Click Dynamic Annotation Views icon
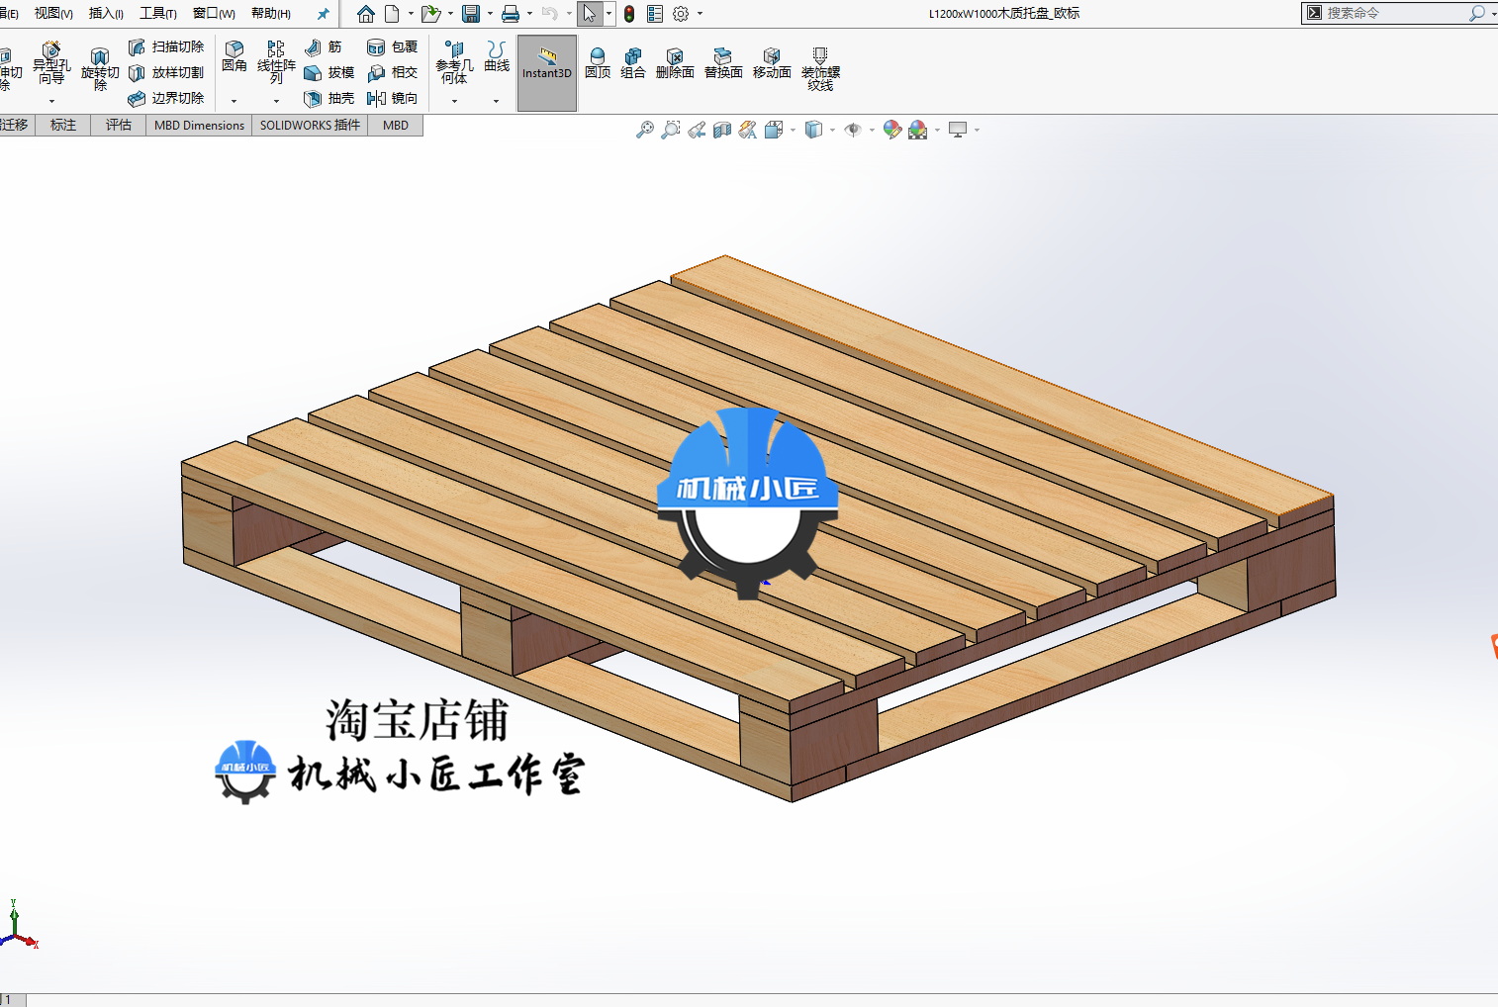 click(748, 130)
